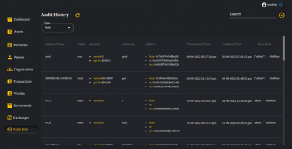The image size is (292, 149).
Task: Click transaction time 09-06-2022 02:27:36 pm
Action: [x=201, y=57]
